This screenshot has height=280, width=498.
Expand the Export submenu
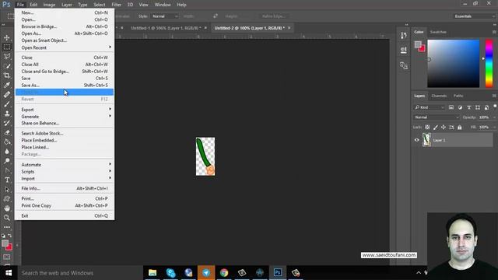coord(64,110)
